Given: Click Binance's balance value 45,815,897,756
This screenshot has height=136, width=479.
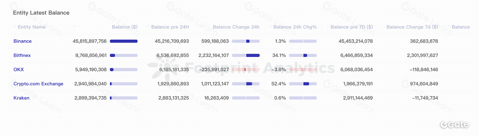Looking at the screenshot, I should coord(90,41).
